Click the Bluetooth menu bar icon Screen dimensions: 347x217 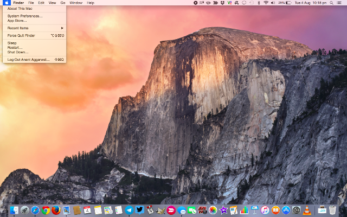(259, 3)
